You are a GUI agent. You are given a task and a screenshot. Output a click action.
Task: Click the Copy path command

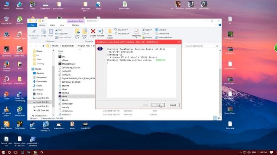[61, 34]
